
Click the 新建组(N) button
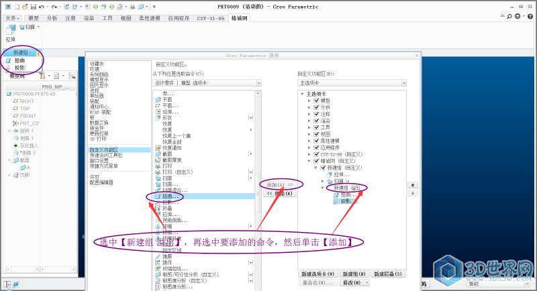pyautogui.click(x=354, y=274)
